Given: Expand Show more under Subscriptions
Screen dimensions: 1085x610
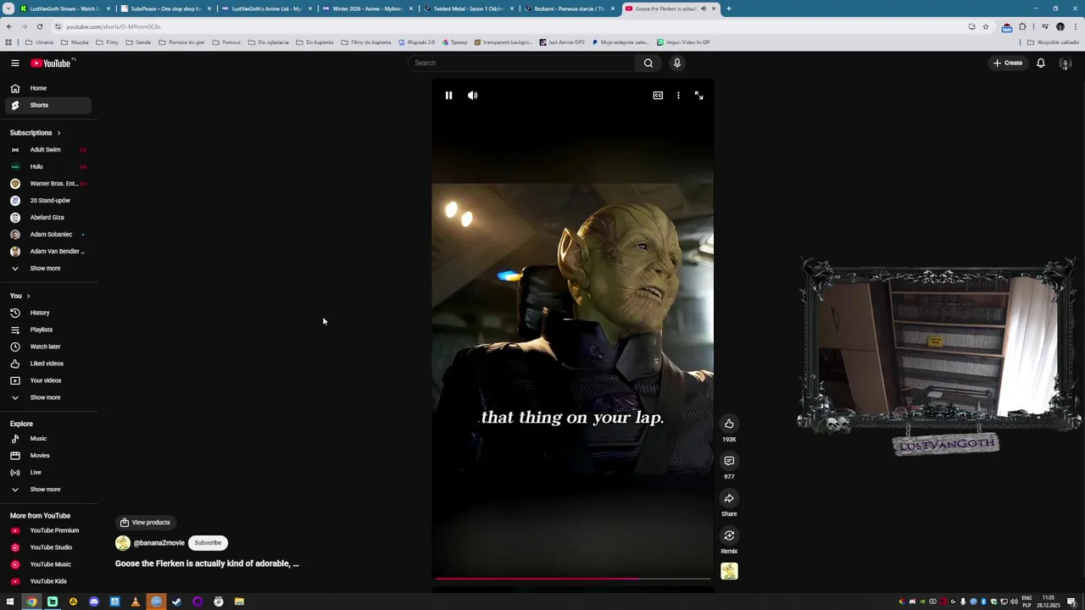Looking at the screenshot, I should (47, 269).
